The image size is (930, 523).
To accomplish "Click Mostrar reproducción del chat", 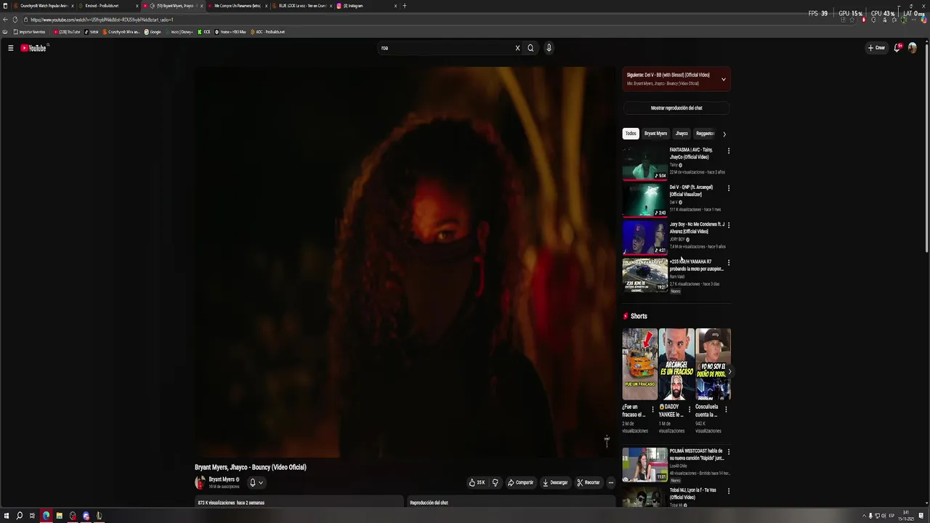I will coord(676,108).
